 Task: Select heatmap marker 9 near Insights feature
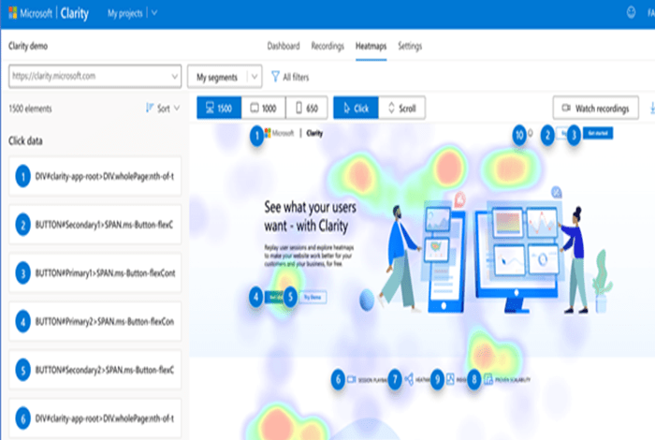pyautogui.click(x=437, y=380)
